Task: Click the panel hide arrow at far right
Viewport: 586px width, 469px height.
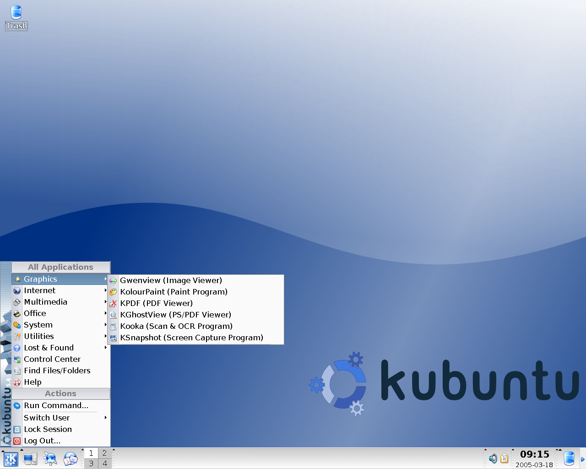Action: [583, 459]
